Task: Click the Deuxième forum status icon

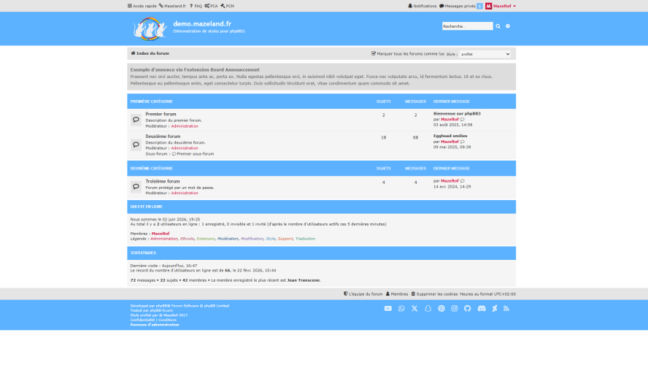Action: pyautogui.click(x=136, y=145)
